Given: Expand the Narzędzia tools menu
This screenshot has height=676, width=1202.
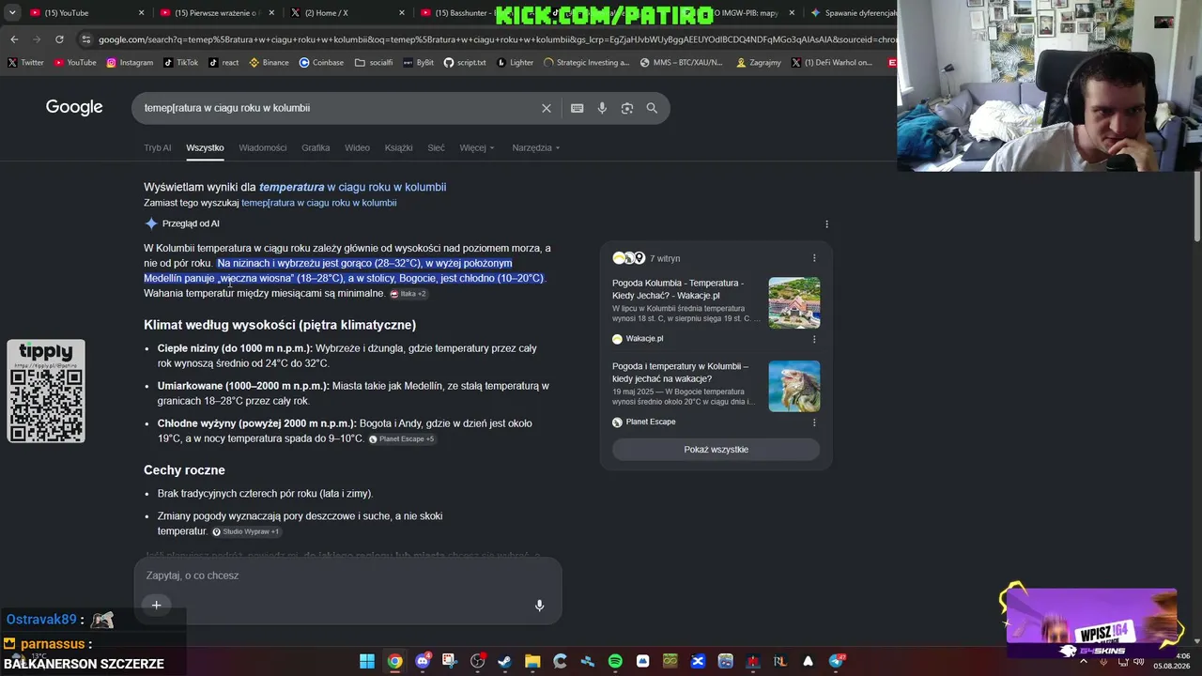Looking at the screenshot, I should coord(536,147).
